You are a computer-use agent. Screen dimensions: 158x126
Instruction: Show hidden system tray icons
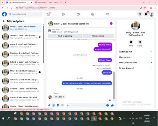130,118
